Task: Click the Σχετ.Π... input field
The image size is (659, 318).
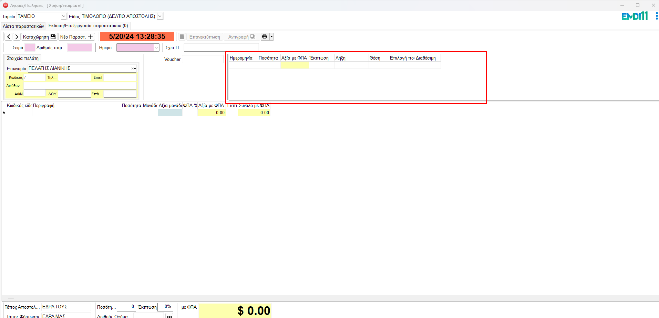Action: [x=221, y=47]
